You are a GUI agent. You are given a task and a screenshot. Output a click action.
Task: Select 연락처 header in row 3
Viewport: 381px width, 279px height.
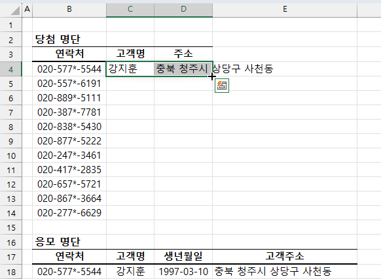point(69,54)
